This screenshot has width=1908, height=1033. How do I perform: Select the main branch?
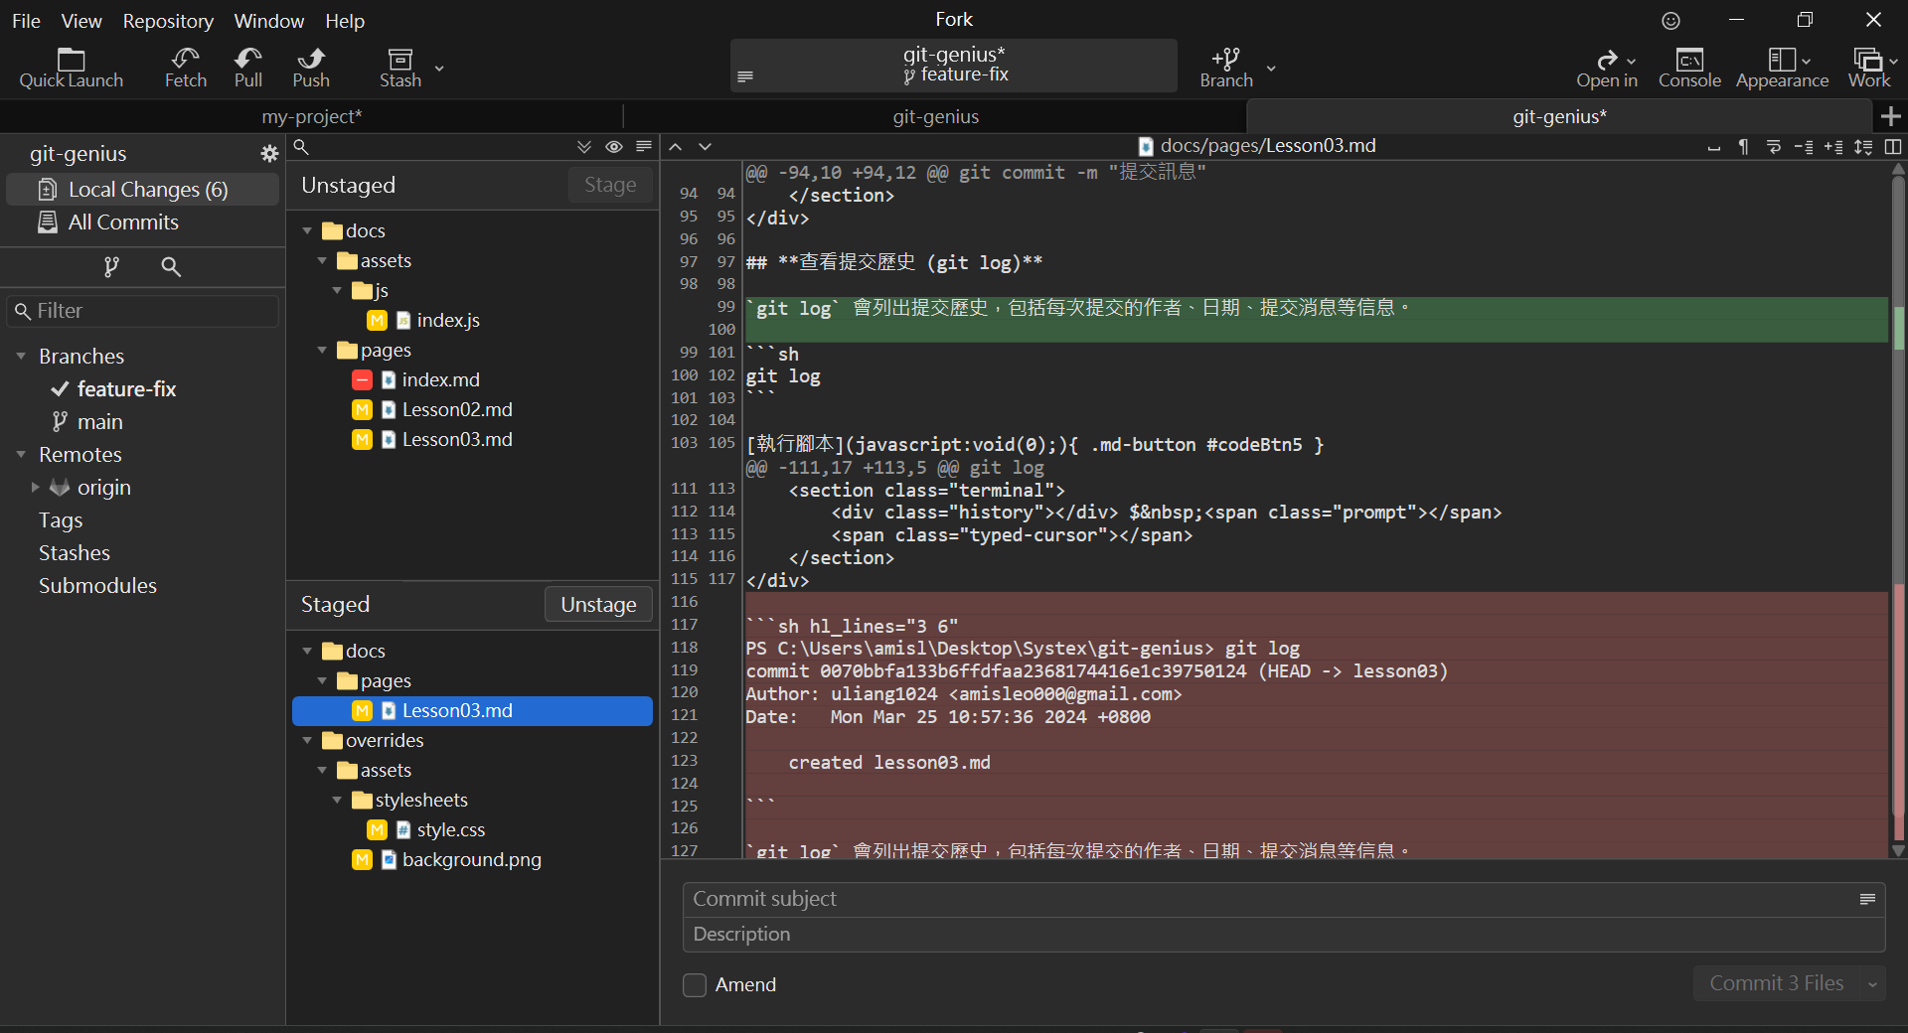pyautogui.click(x=99, y=422)
